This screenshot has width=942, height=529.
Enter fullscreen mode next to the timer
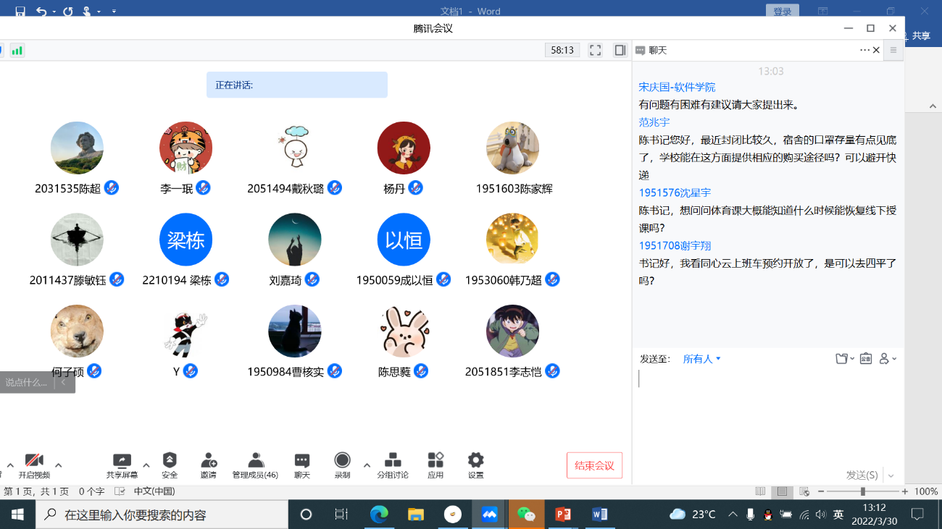point(595,50)
